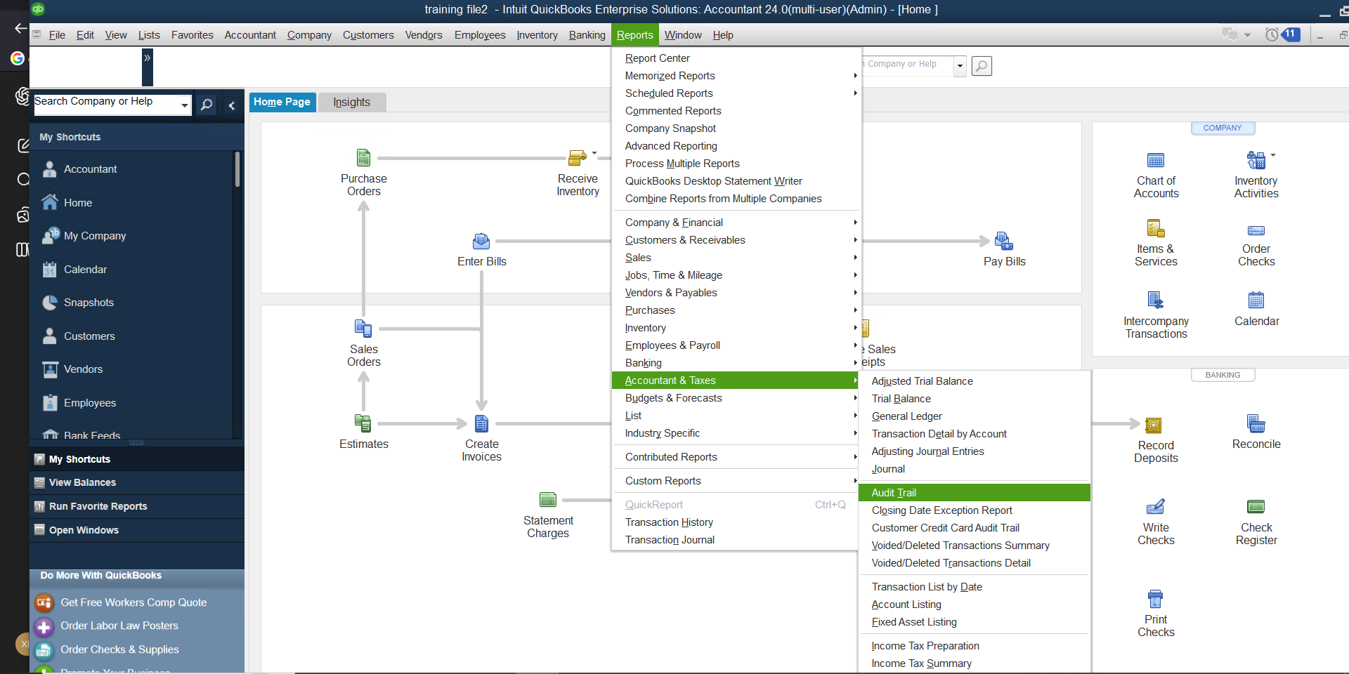Click the Search Company or Help input
This screenshot has width=1349, height=674.
(105, 105)
